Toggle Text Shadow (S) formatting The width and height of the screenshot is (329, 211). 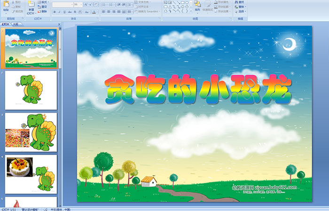tap(75, 12)
